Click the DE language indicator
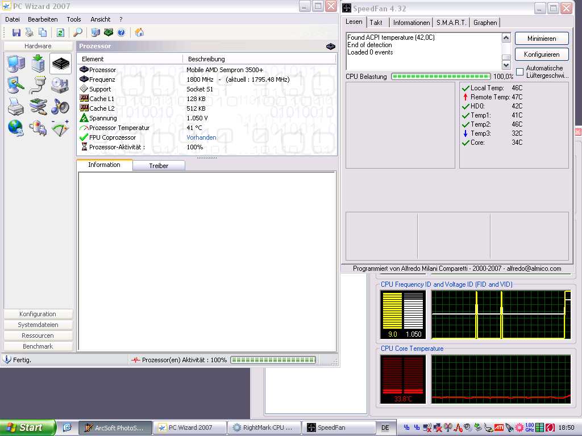 click(385, 428)
